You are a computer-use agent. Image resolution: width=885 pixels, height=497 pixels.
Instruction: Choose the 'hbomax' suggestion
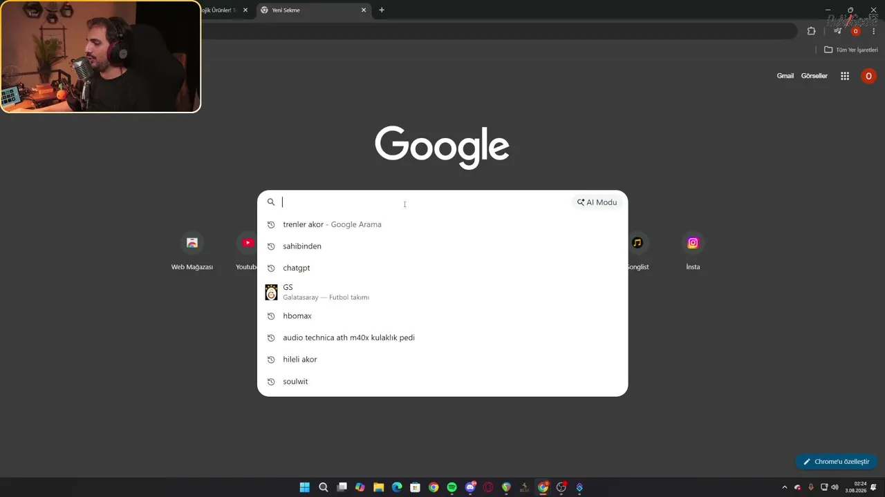point(442,316)
